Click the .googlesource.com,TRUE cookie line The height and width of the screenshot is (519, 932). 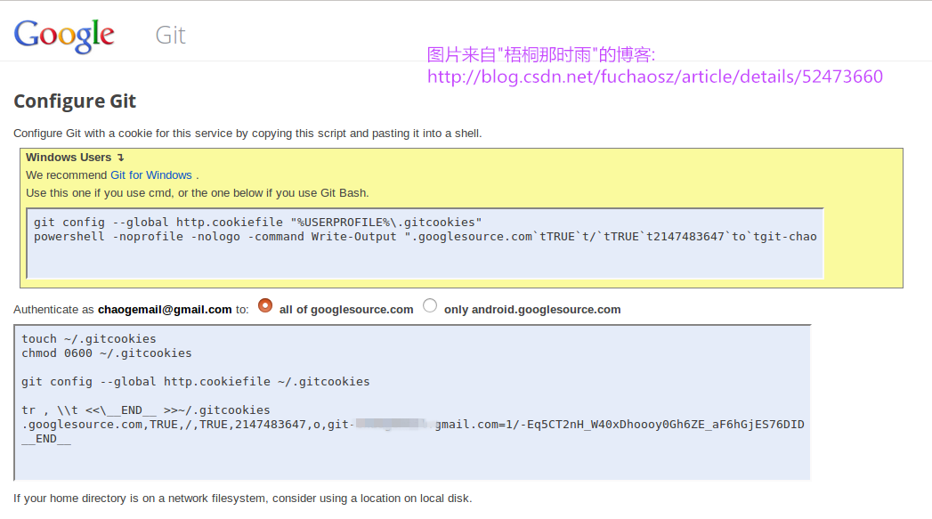coord(413,425)
